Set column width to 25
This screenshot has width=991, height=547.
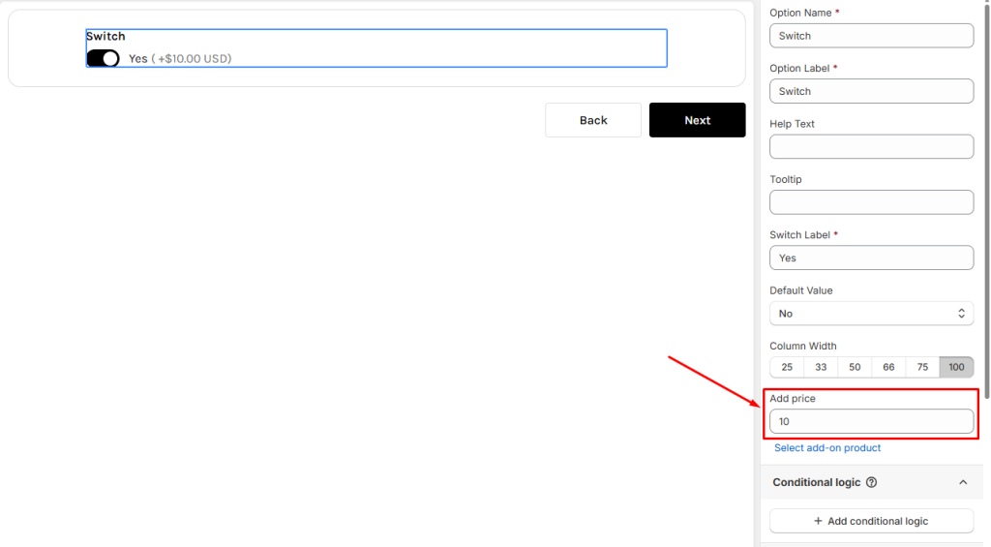coord(787,367)
